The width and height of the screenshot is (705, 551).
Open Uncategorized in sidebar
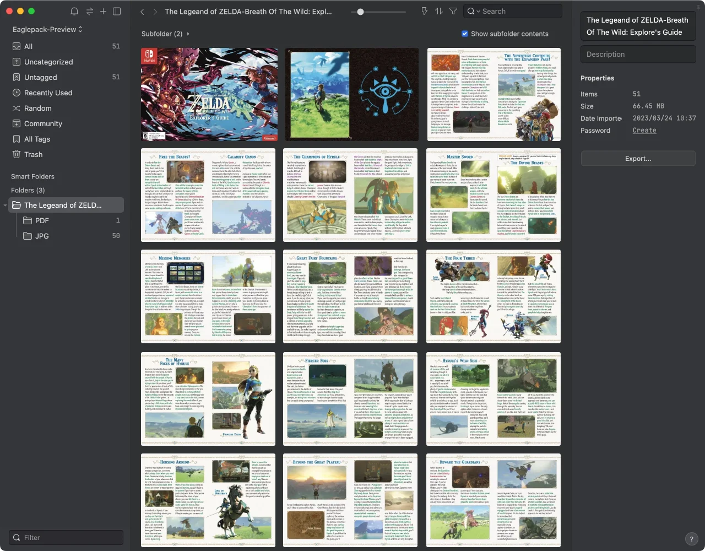pyautogui.click(x=66, y=62)
